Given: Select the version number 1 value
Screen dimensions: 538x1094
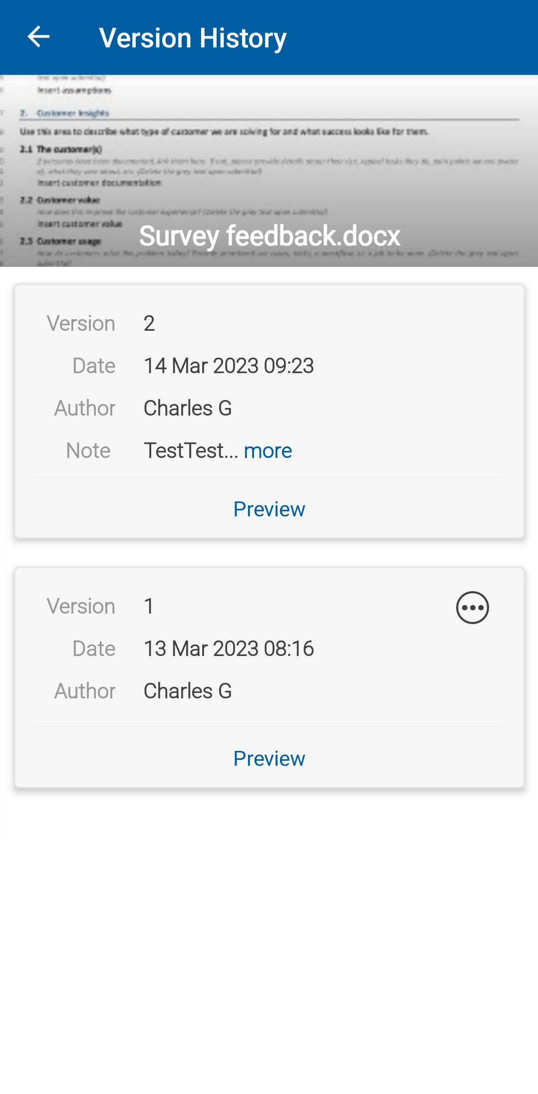Looking at the screenshot, I should 149,607.
